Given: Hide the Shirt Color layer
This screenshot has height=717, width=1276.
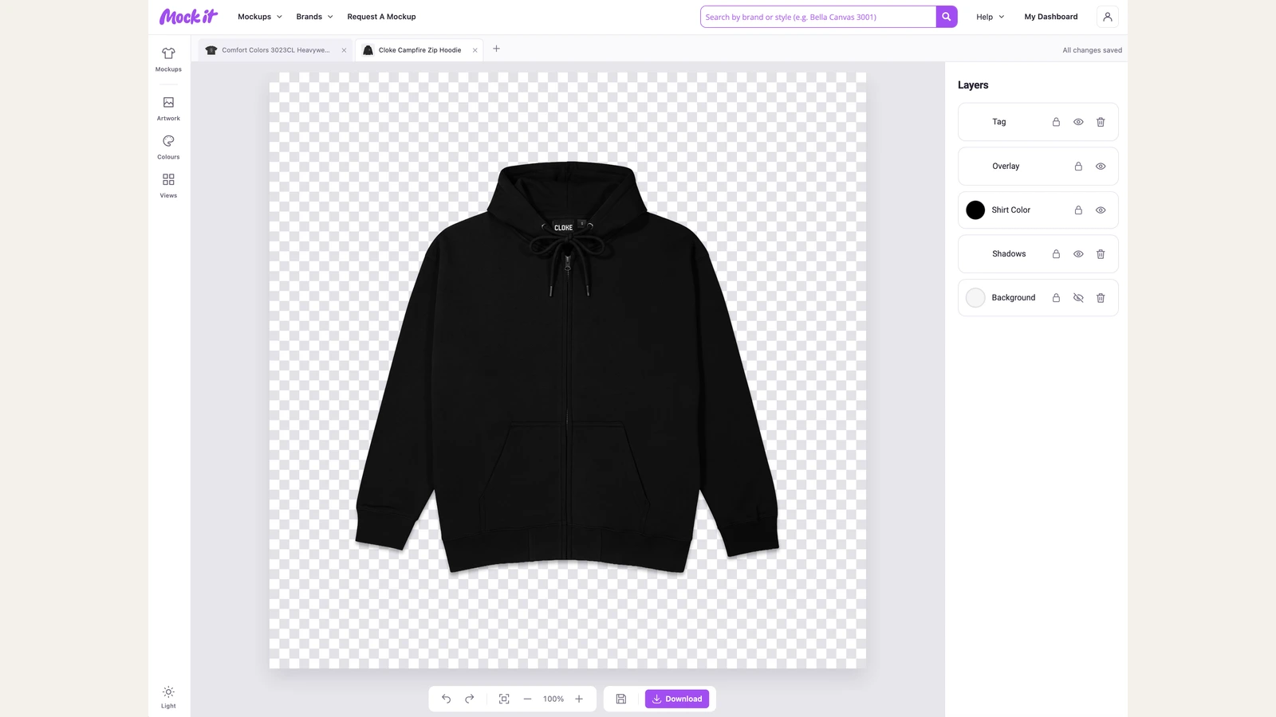Looking at the screenshot, I should coord(1101,210).
